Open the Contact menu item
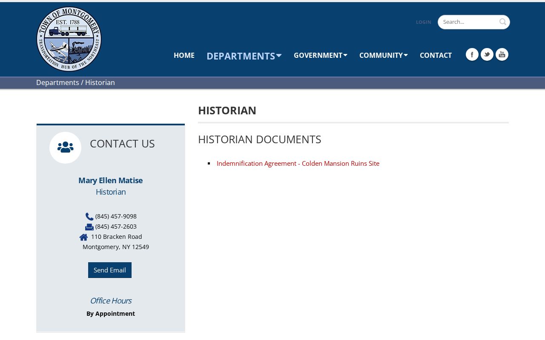This screenshot has height=340, width=545. tap(436, 55)
